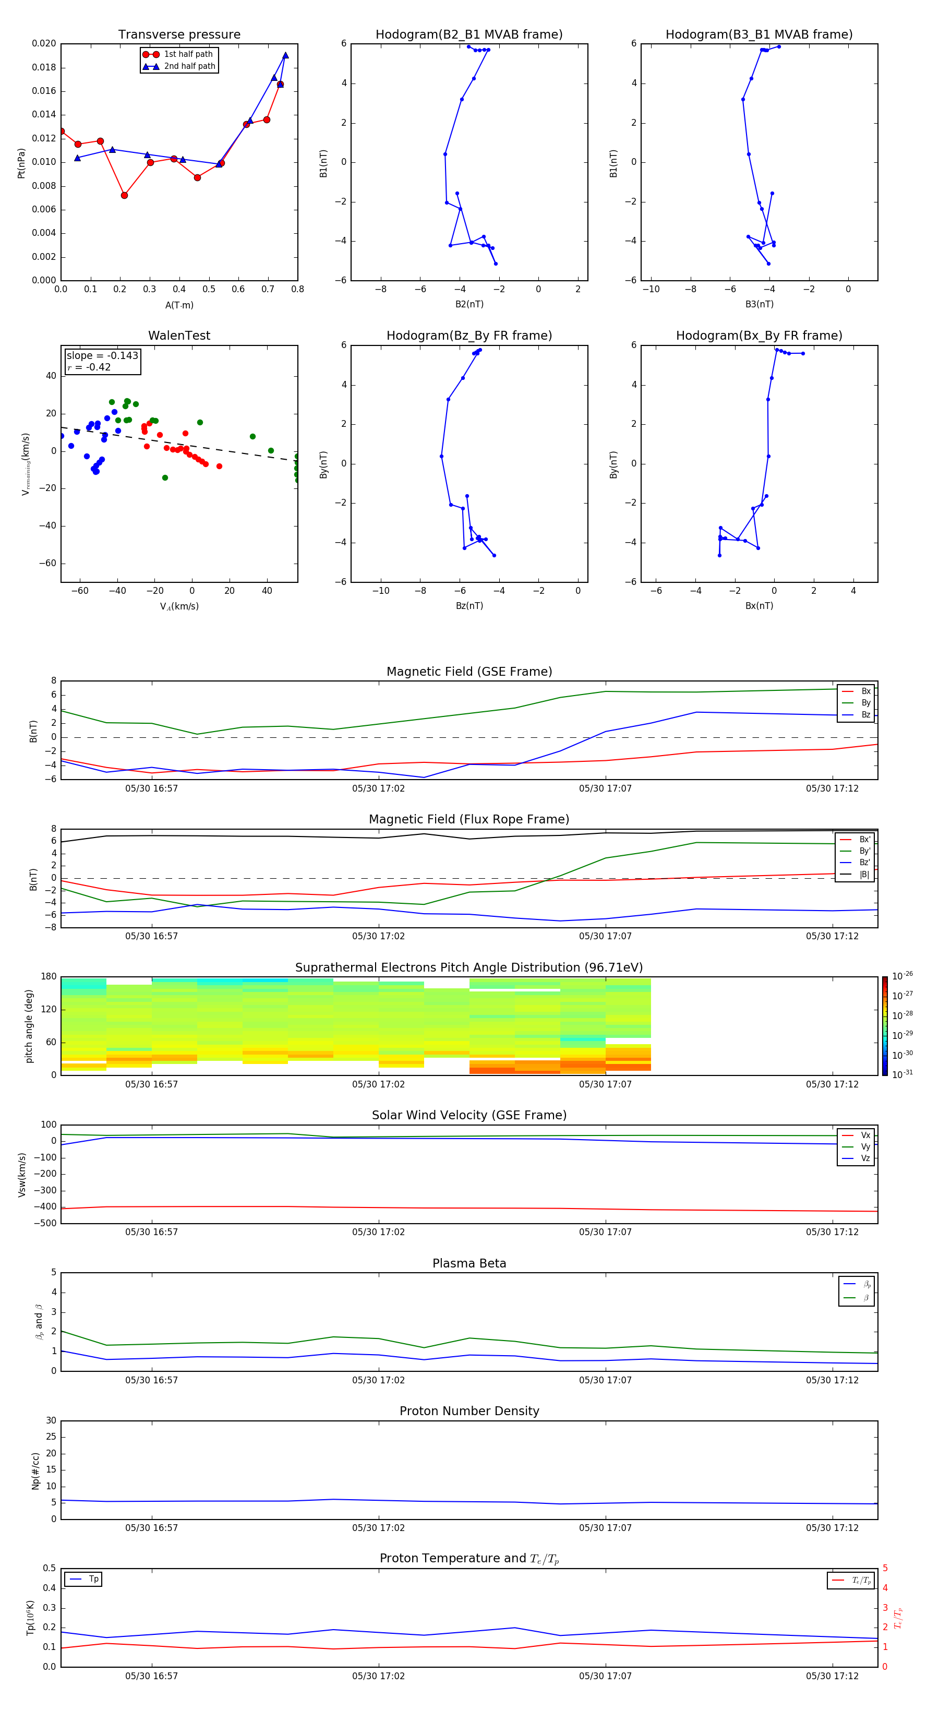Click the 'WalenTest' plot title
The width and height of the screenshot is (939, 1722).
coord(179,336)
